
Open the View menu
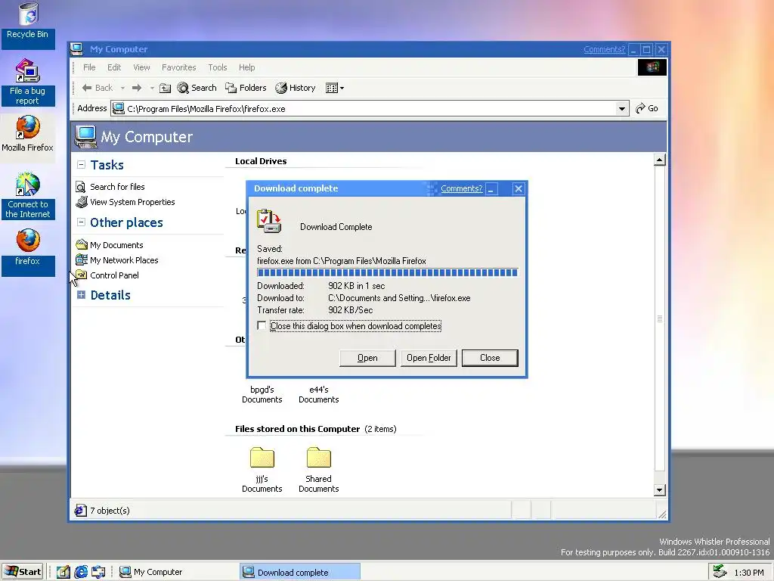coord(141,67)
